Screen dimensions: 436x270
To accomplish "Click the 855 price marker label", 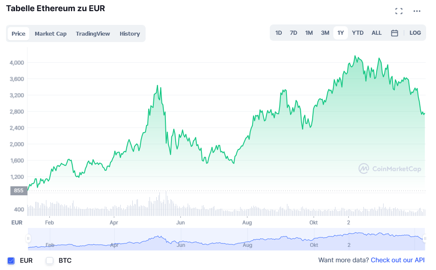I will click(x=18, y=190).
